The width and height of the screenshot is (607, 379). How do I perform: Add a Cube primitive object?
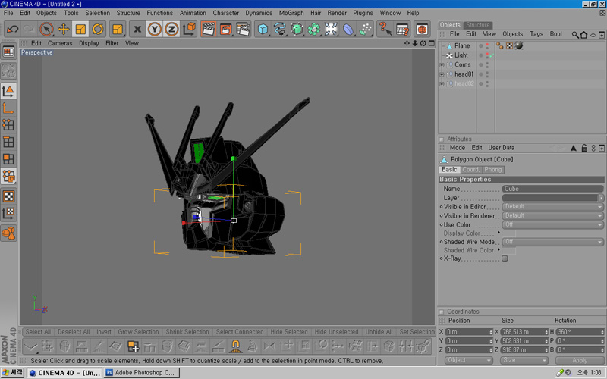[x=263, y=29]
